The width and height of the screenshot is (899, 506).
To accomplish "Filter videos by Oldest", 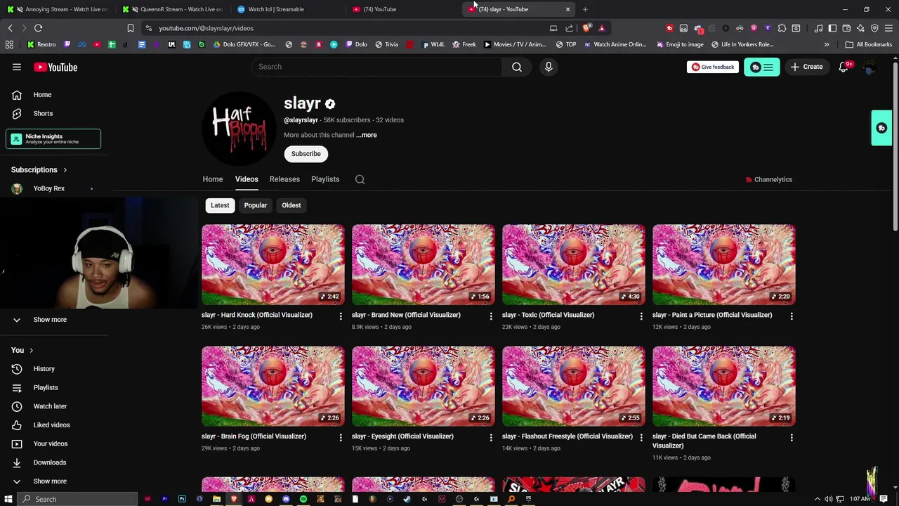I will coord(291,205).
